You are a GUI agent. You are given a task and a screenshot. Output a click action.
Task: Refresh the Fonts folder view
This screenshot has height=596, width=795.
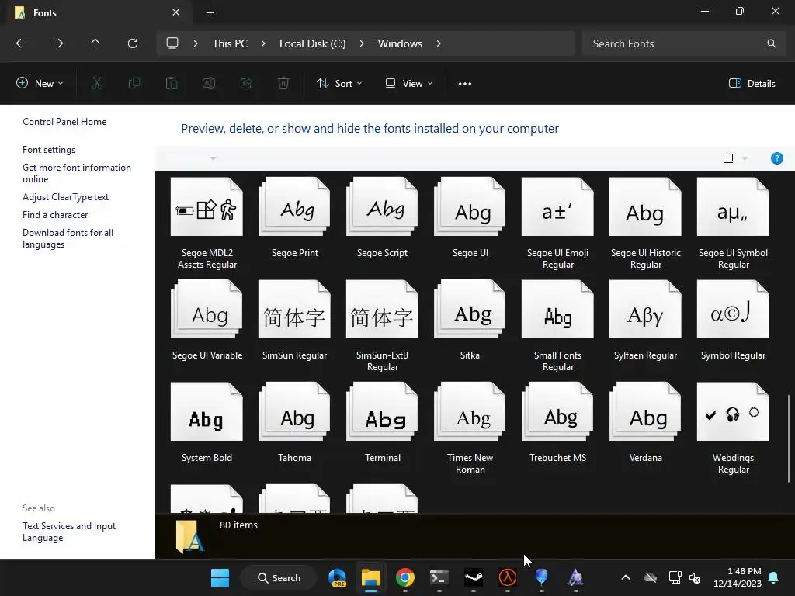pyautogui.click(x=133, y=43)
